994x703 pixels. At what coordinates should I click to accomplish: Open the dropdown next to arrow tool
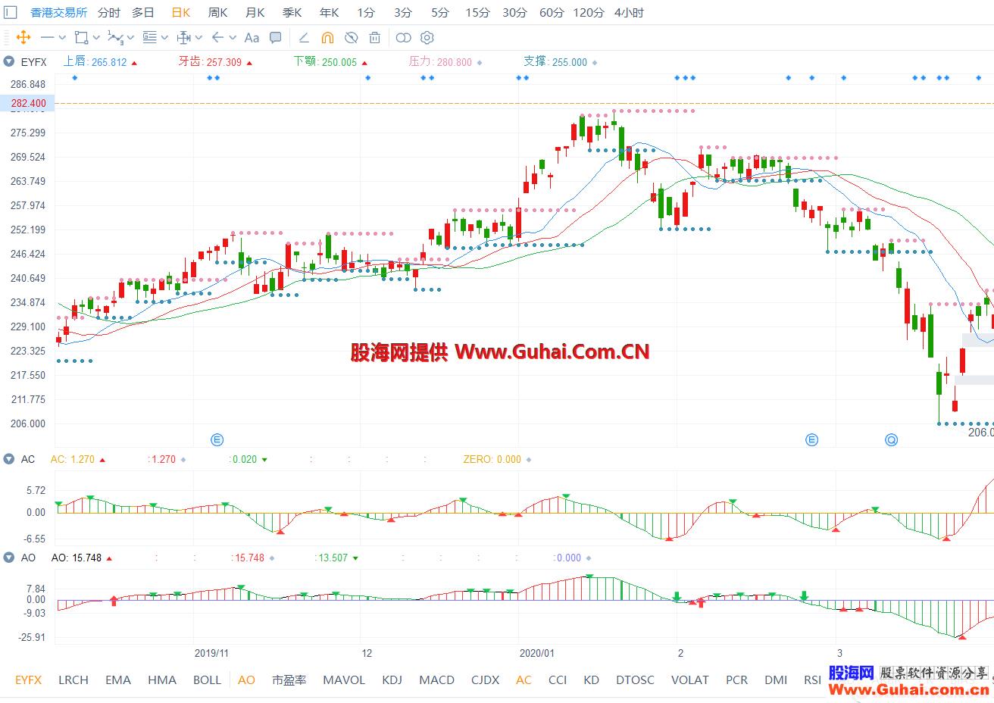click(x=233, y=37)
